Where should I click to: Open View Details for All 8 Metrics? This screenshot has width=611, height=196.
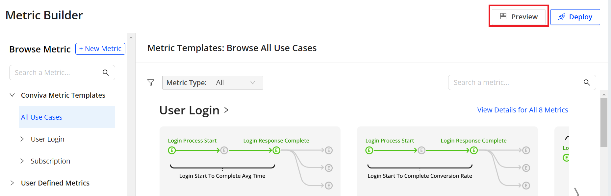(522, 110)
